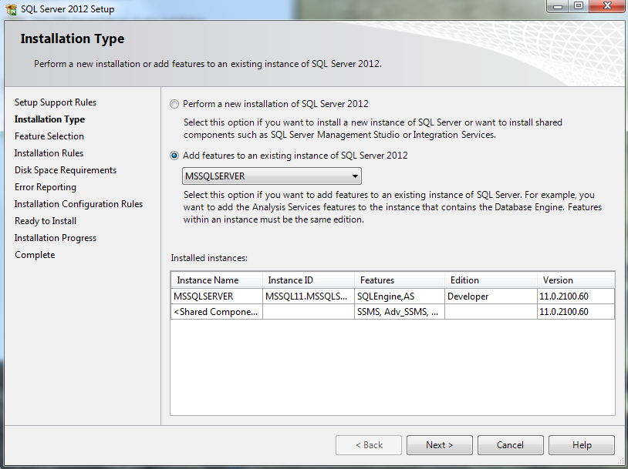Click the Version column header
Image resolution: width=628 pixels, height=469 pixels.
click(576, 280)
